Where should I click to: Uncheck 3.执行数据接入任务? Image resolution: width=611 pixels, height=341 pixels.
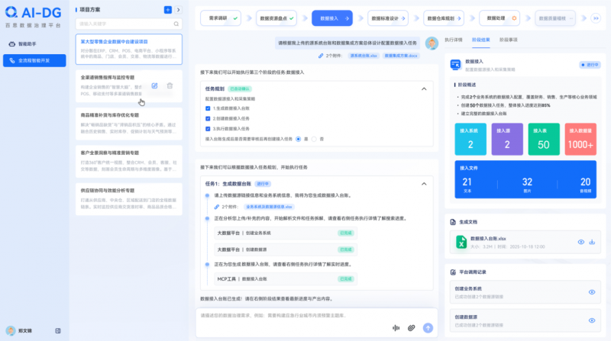coord(208,129)
